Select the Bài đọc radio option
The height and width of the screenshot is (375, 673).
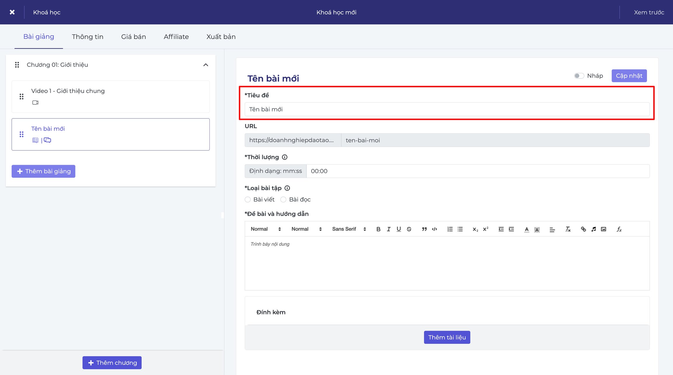283,199
